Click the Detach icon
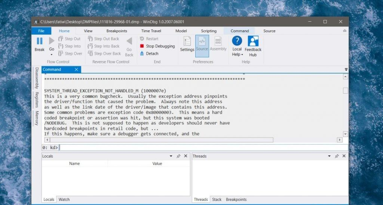This screenshot has width=383, height=205. coord(142,53)
